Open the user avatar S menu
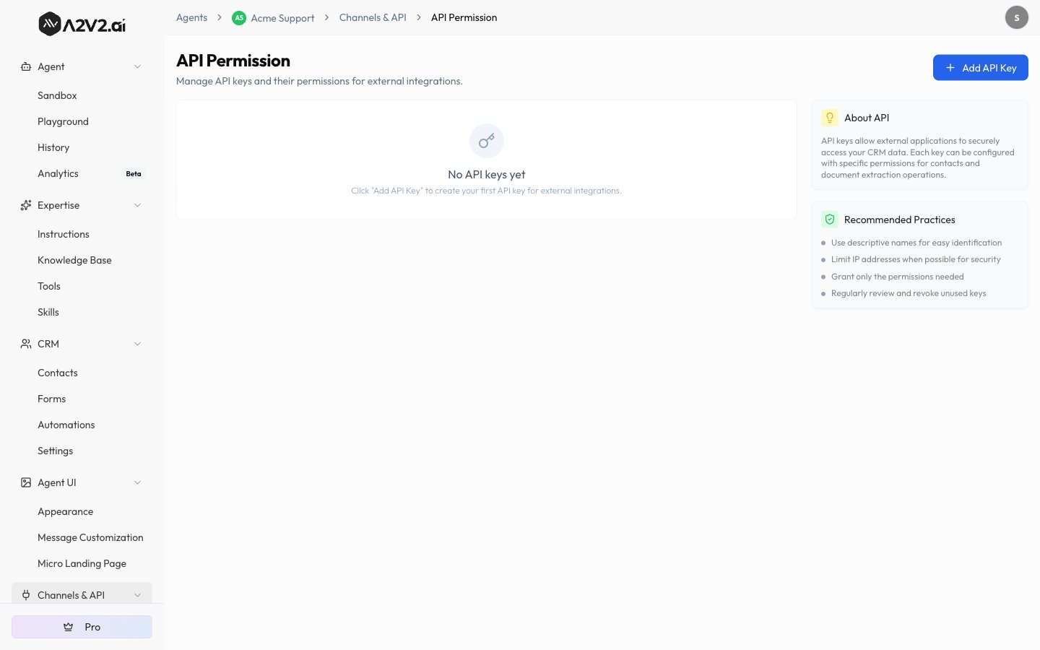Screen dimensions: 1040x650 tap(1017, 17)
